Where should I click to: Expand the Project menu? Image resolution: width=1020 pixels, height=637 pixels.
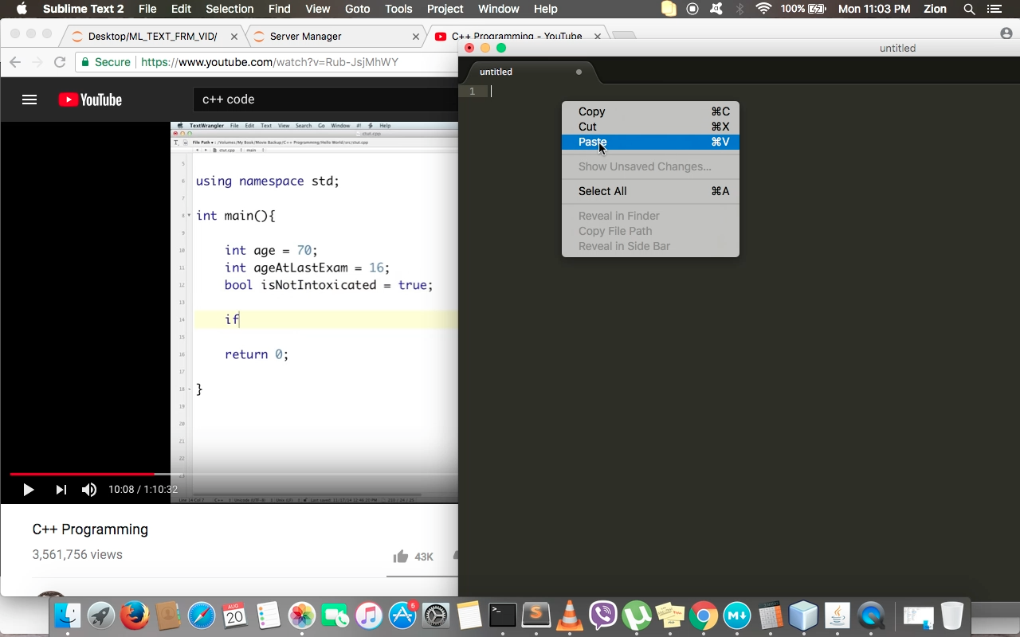click(445, 10)
